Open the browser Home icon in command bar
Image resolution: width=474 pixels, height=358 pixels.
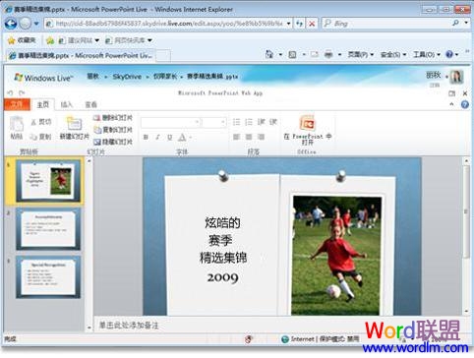[269, 54]
